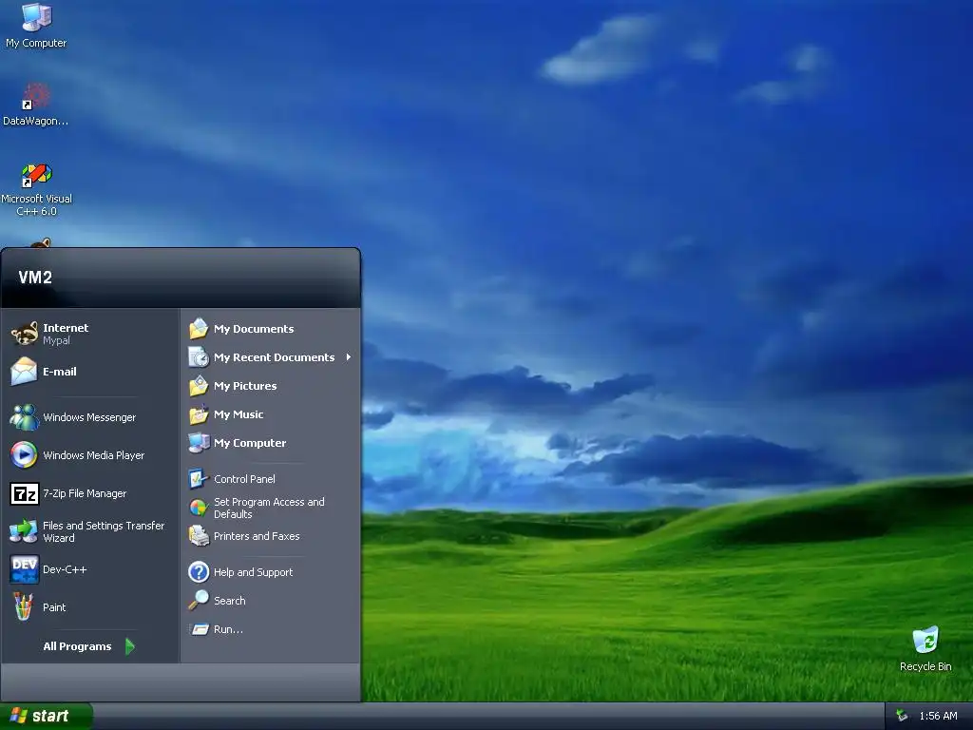
Task: Click the E-mail envelope icon
Action: 24,372
